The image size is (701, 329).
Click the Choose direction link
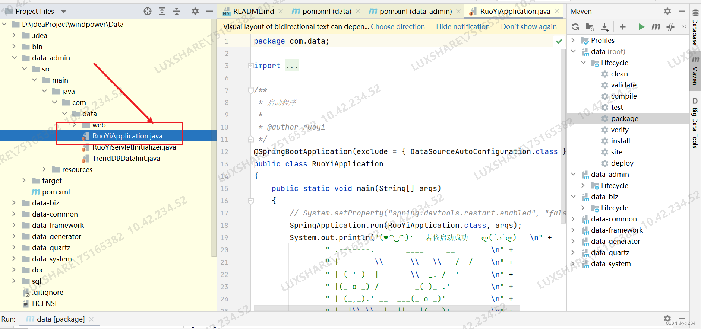[x=397, y=26]
